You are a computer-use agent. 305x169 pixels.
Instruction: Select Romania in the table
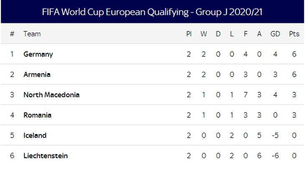(37, 115)
